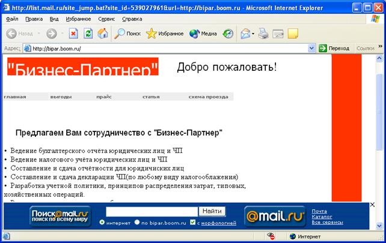Close the mail.ru search banner

(x=372, y=205)
